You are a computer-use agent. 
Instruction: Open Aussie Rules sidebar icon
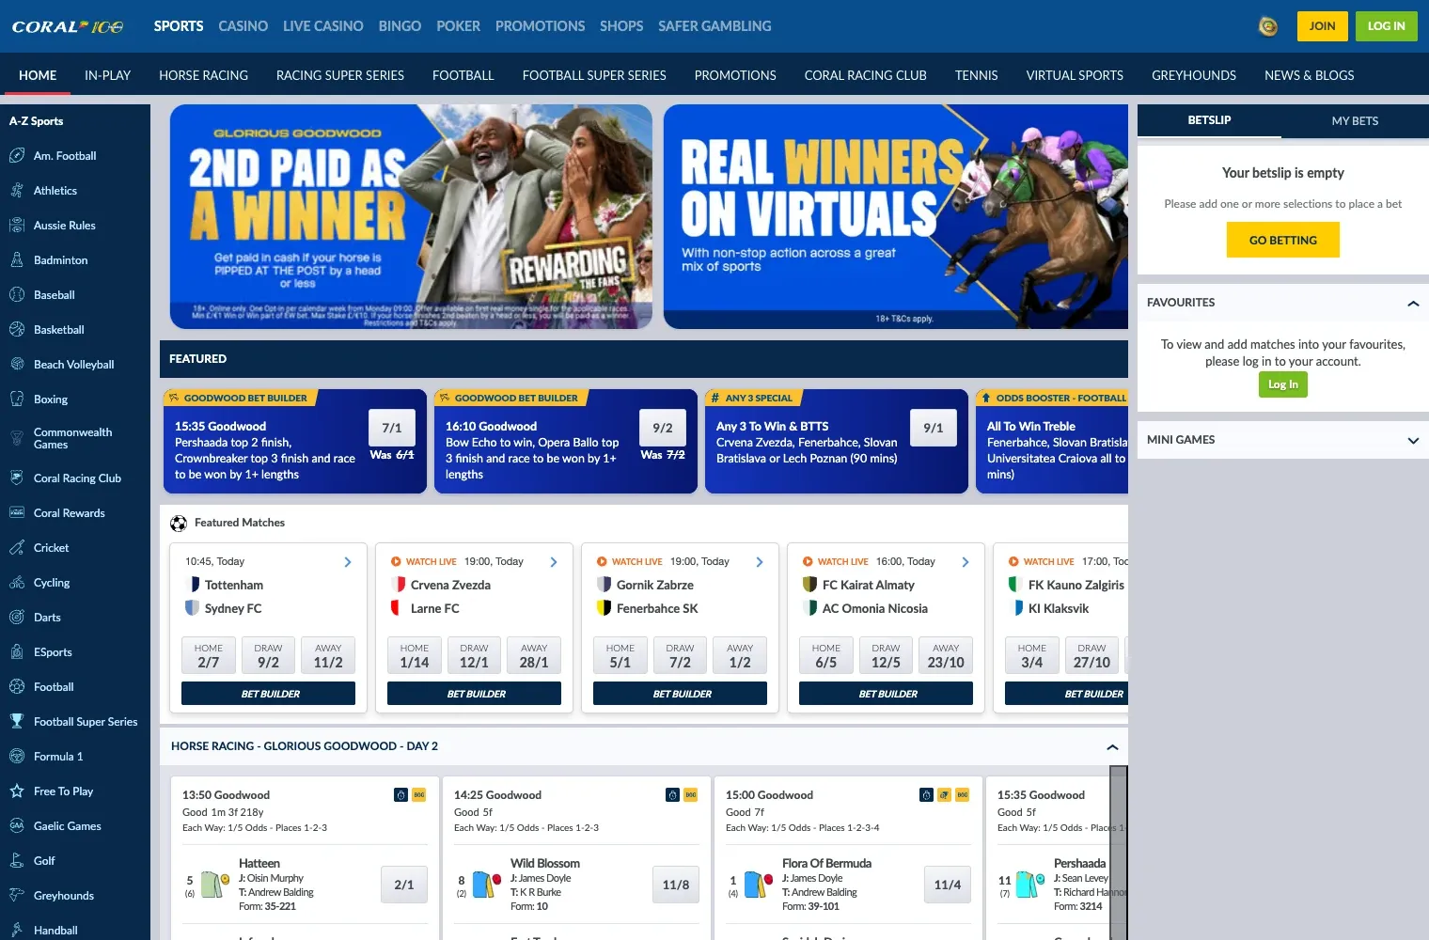[x=17, y=226]
